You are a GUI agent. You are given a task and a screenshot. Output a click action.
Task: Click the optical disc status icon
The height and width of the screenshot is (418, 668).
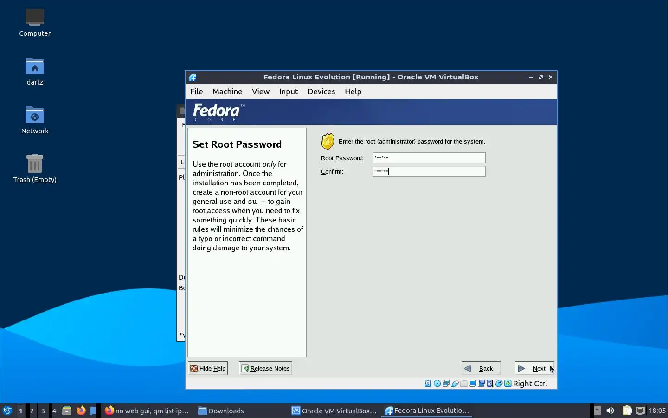(x=437, y=383)
